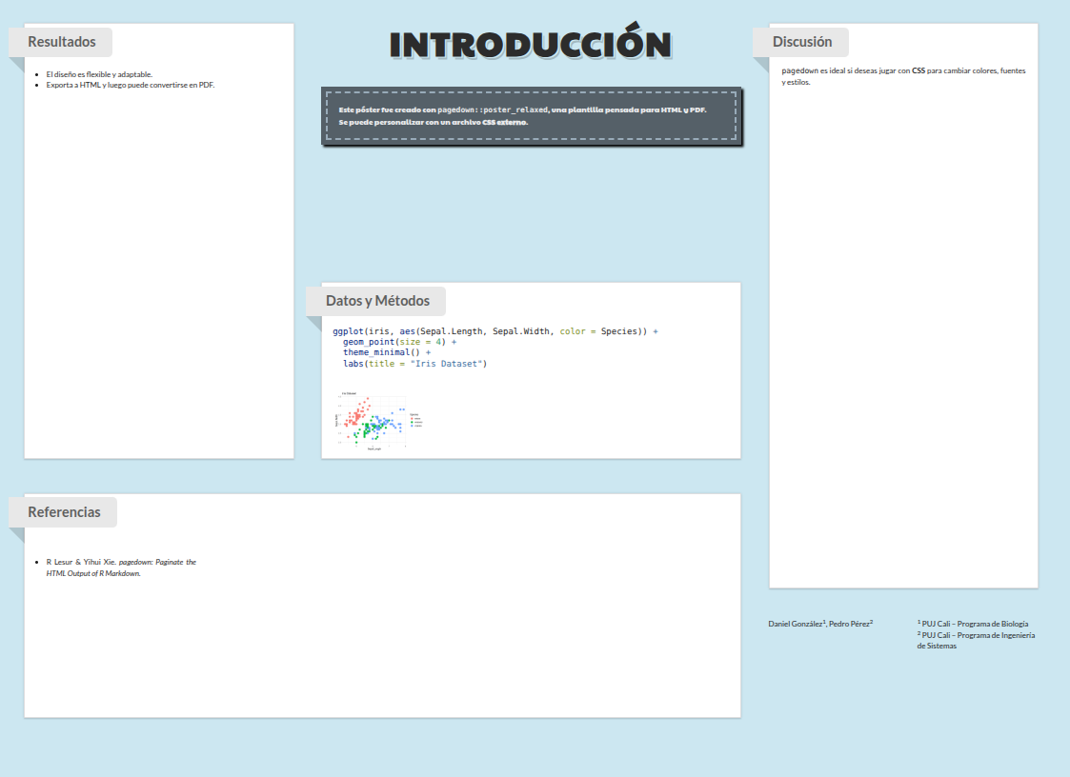Click the Referencias section heading
Viewport: 1070px width, 777px height.
click(x=64, y=512)
